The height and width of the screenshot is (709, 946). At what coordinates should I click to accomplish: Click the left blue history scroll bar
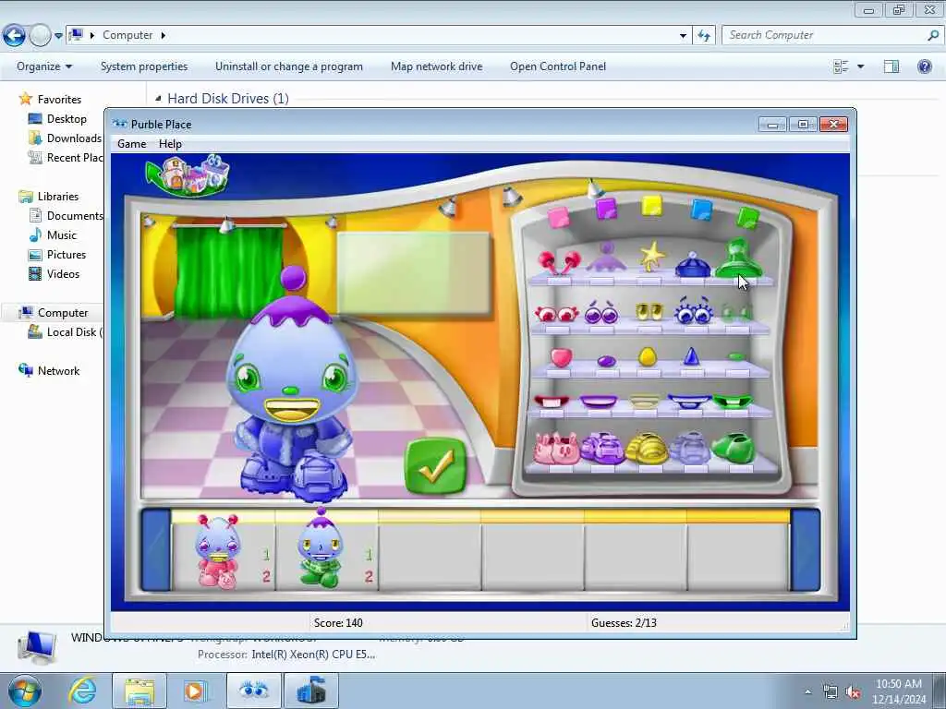coord(156,550)
